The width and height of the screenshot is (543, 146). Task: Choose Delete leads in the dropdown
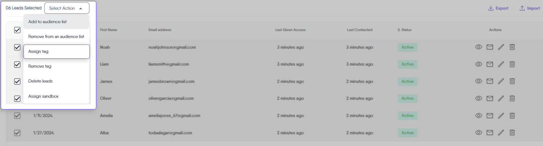[x=40, y=81]
